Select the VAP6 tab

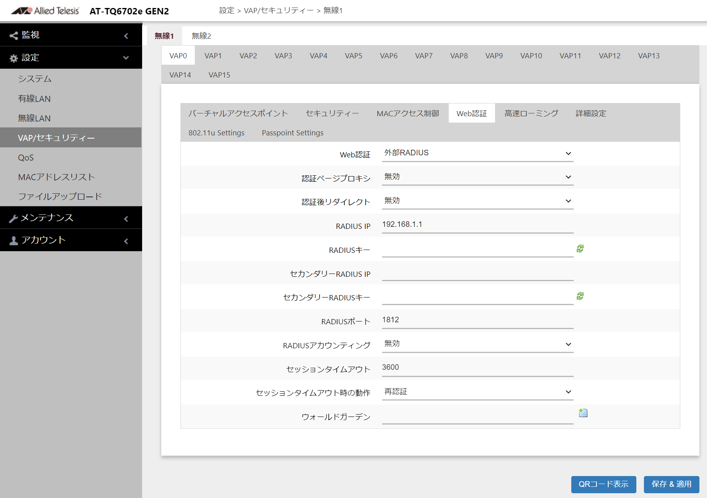389,56
